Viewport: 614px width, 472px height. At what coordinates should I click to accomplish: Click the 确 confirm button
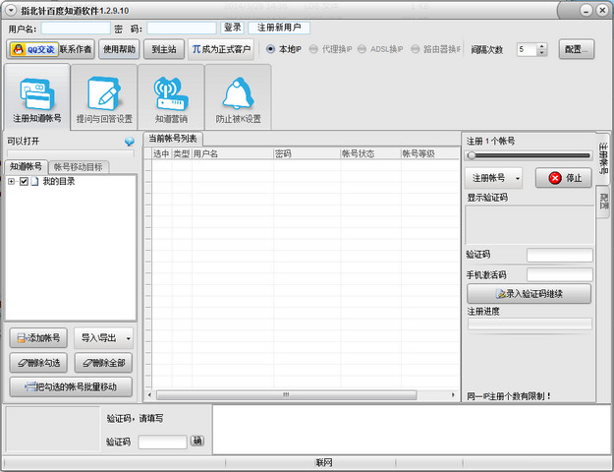pyautogui.click(x=196, y=441)
